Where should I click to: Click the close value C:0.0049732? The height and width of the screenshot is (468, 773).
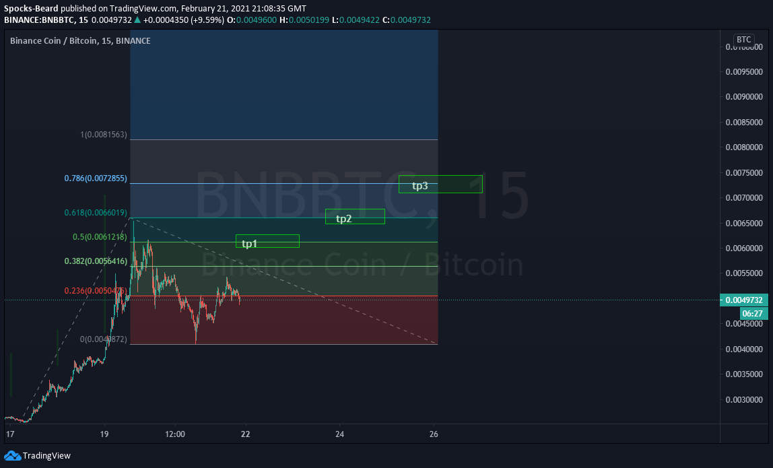tap(407, 20)
